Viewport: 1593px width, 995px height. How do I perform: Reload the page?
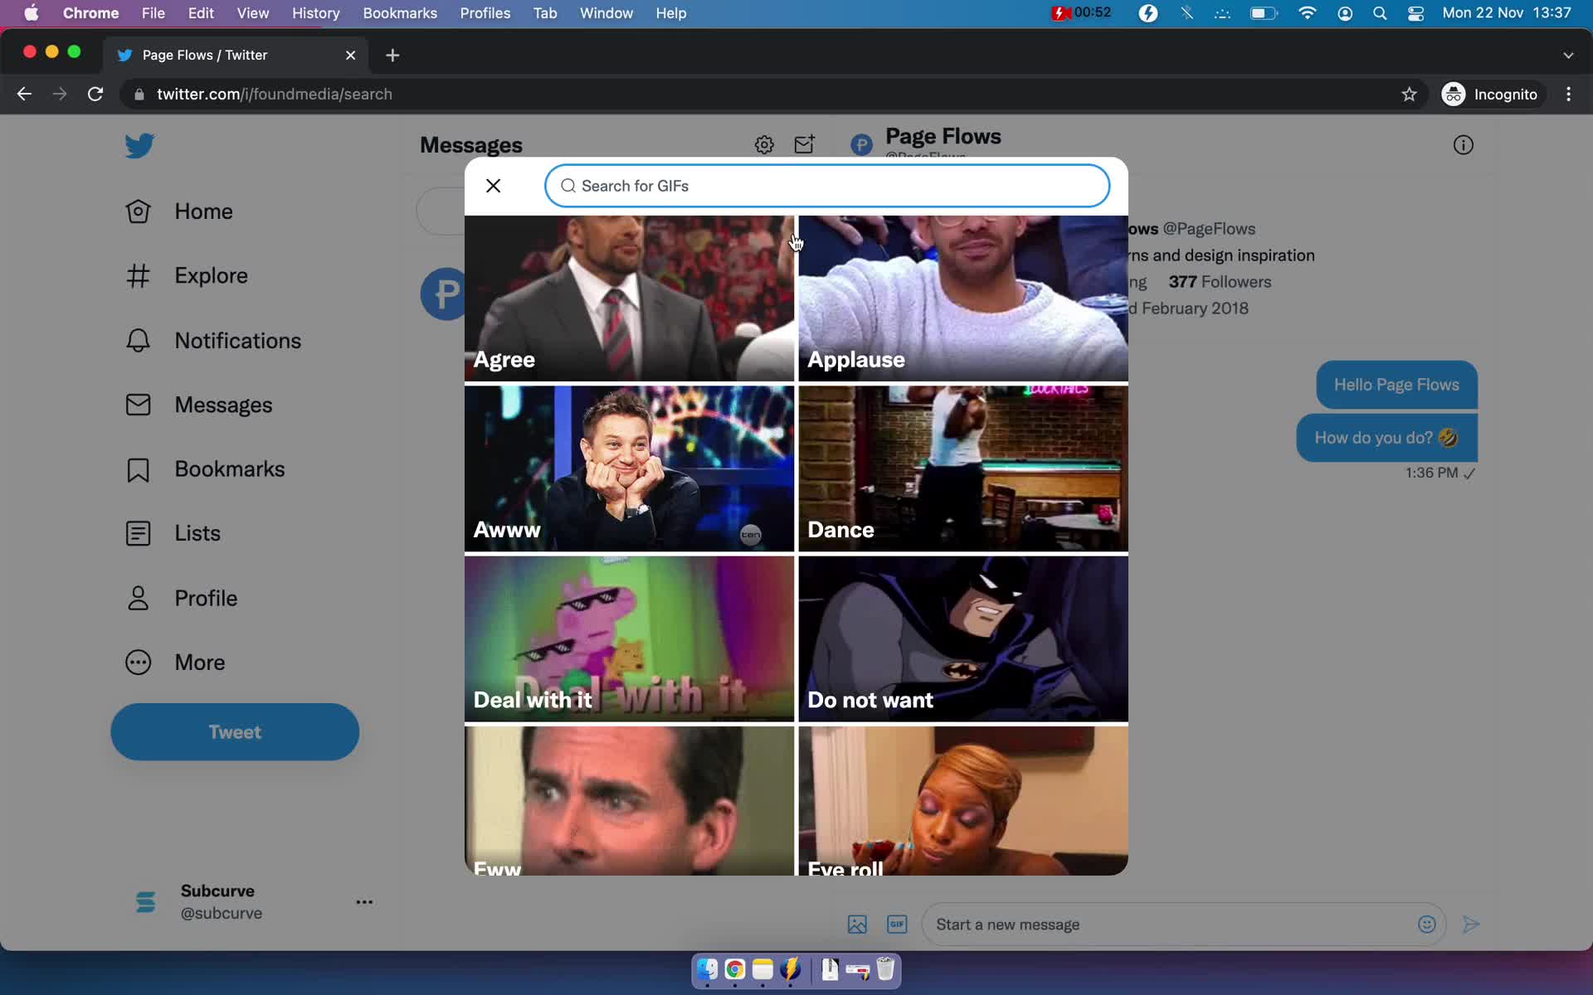pyautogui.click(x=95, y=94)
